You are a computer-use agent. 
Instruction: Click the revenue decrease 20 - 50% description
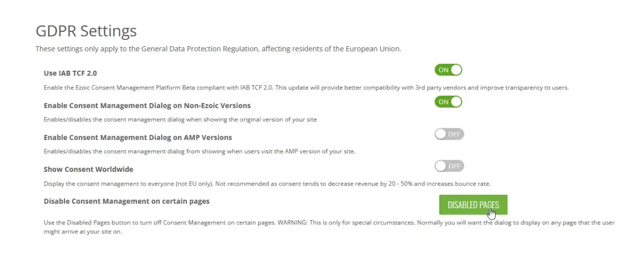267,183
